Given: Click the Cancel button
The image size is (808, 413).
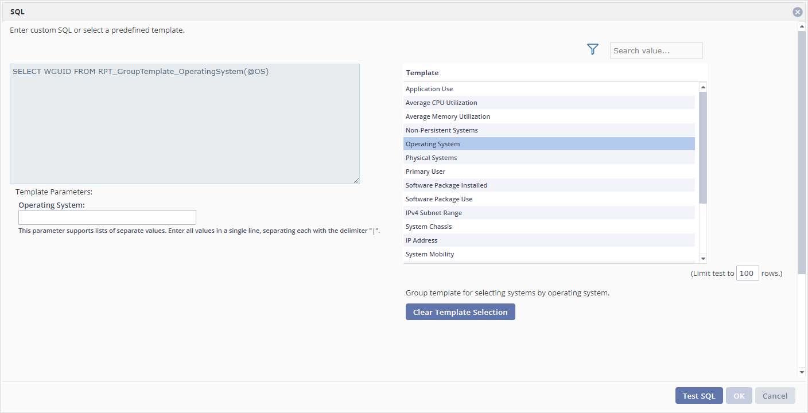Looking at the screenshot, I should (x=775, y=395).
